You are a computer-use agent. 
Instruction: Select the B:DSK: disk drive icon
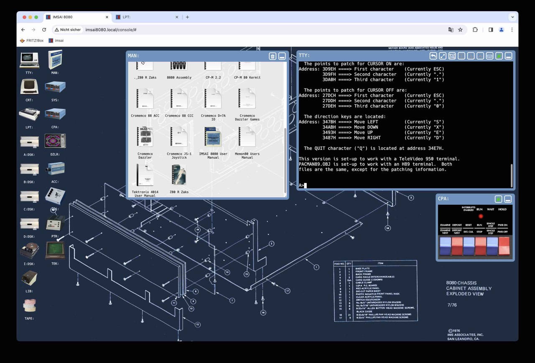29,169
